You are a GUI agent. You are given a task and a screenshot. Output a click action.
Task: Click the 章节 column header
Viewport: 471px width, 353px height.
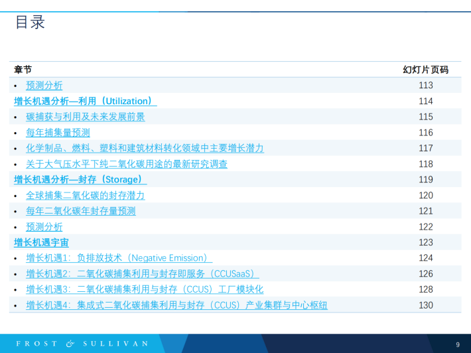click(23, 70)
